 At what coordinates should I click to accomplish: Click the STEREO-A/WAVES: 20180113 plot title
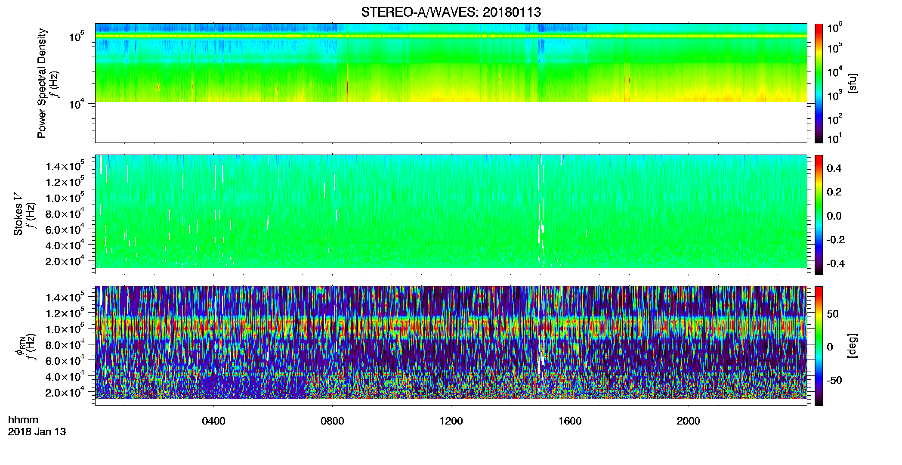click(451, 12)
